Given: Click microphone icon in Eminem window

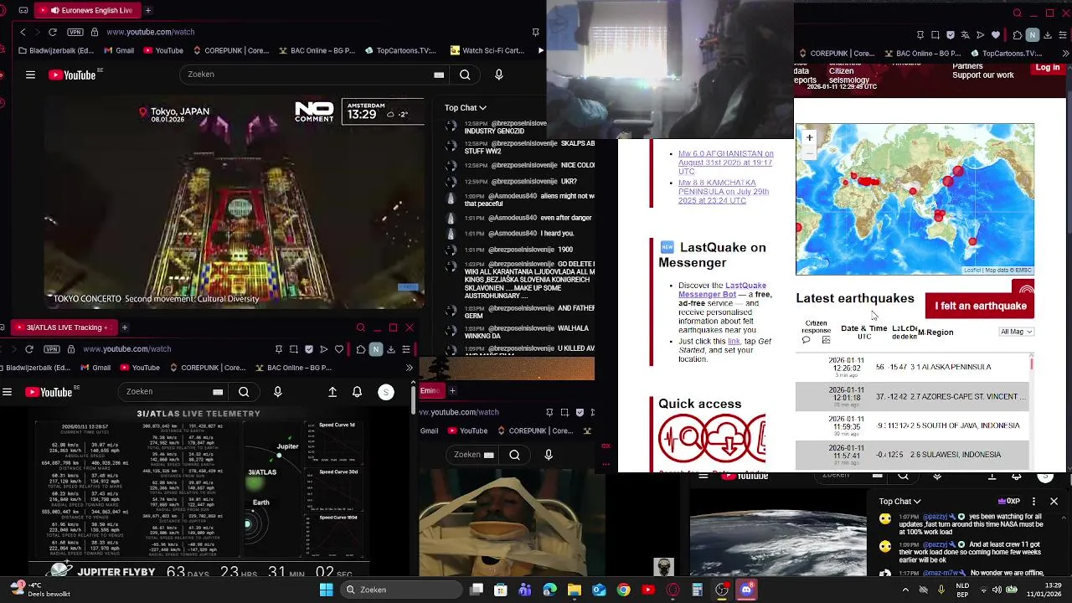Looking at the screenshot, I should [549, 455].
